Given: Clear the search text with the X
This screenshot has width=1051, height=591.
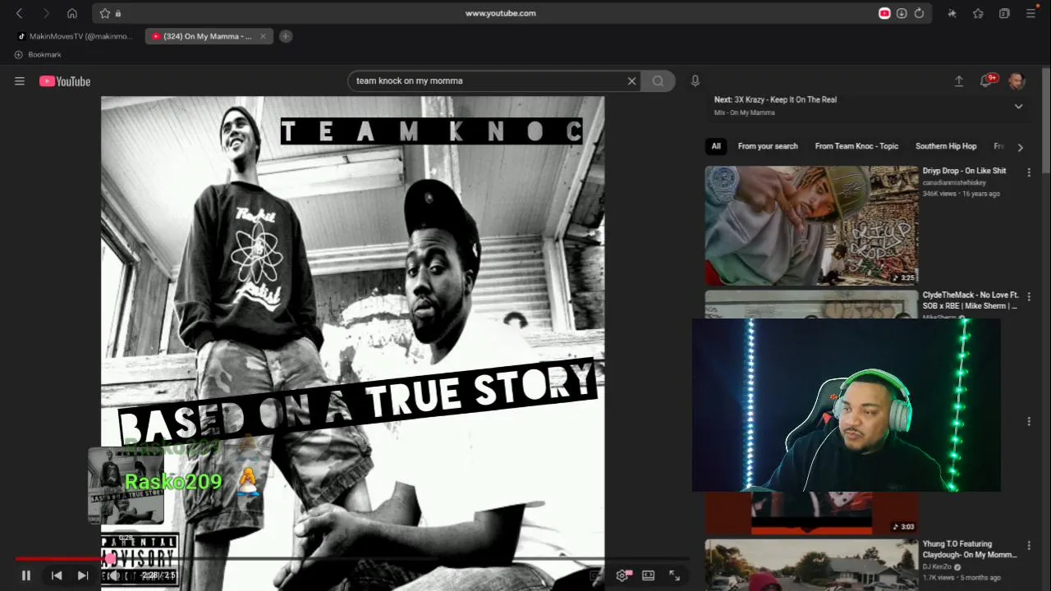Looking at the screenshot, I should 631,80.
